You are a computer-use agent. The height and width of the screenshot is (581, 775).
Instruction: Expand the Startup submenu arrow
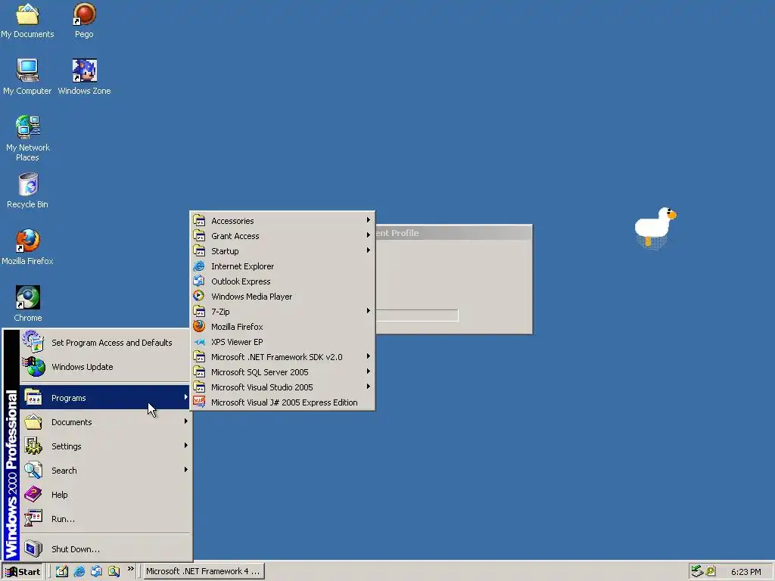coord(369,250)
